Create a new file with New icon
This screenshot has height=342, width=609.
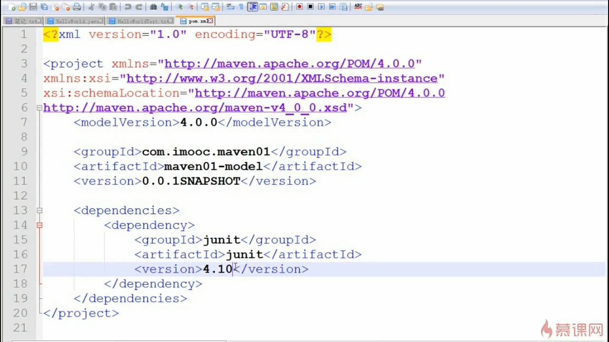pyautogui.click(x=12, y=7)
